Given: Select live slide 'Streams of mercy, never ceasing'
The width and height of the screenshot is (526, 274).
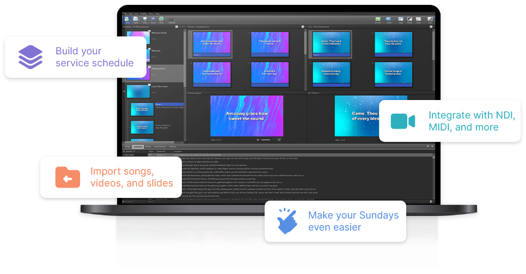Looking at the screenshot, I should point(331,74).
